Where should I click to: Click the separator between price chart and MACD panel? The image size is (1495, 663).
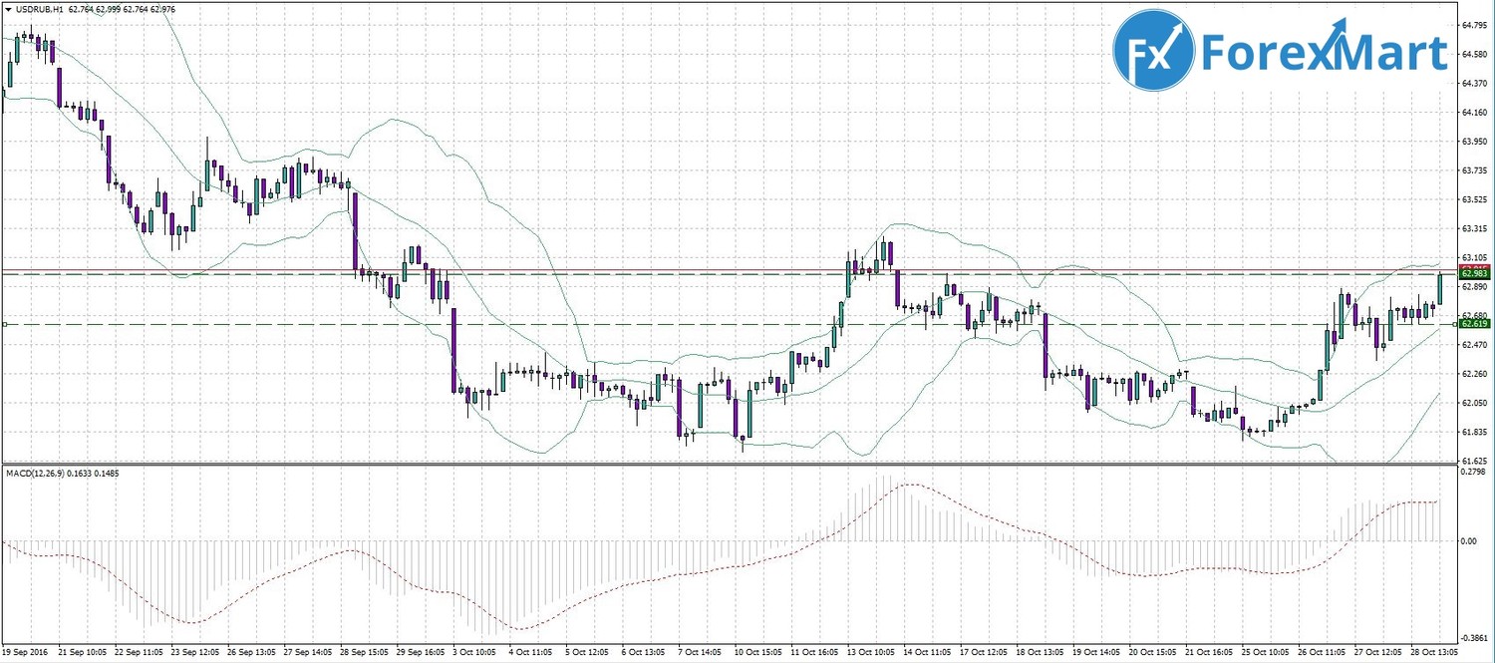(728, 465)
